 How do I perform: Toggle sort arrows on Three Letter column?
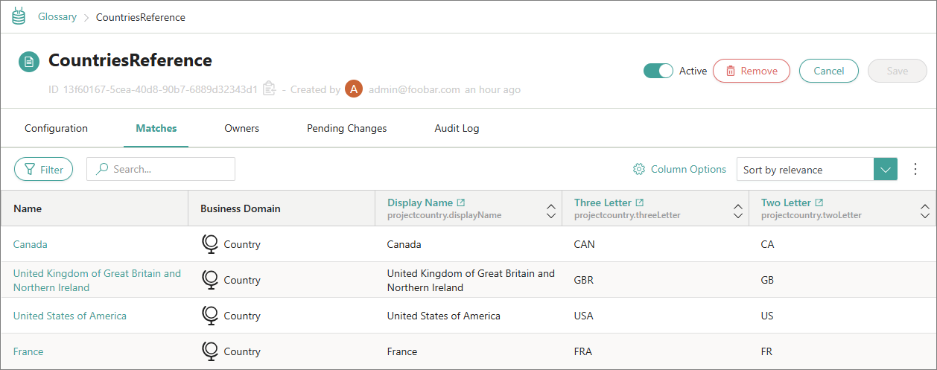738,211
